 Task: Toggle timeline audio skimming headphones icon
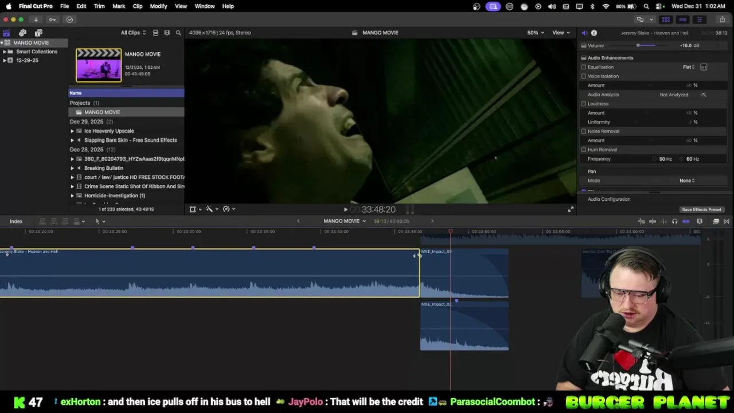click(674, 221)
